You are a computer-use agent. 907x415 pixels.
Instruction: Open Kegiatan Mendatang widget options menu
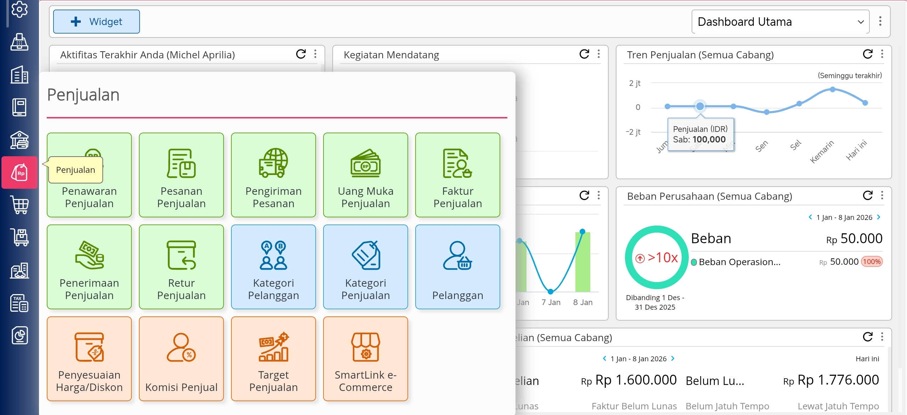(599, 54)
